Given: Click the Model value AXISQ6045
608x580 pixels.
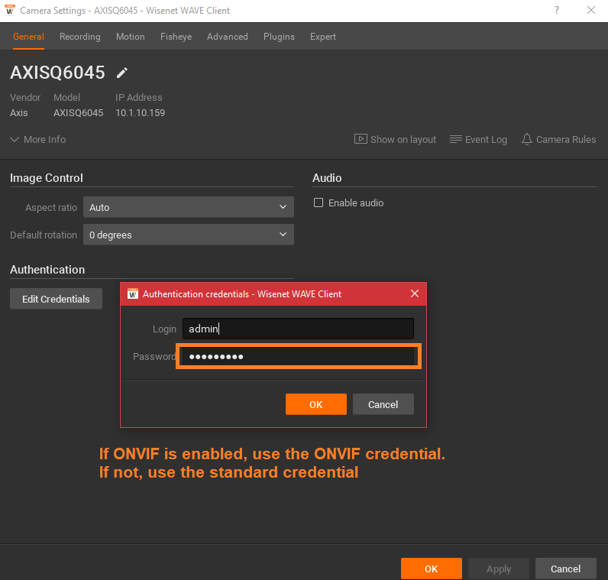Looking at the screenshot, I should point(79,113).
